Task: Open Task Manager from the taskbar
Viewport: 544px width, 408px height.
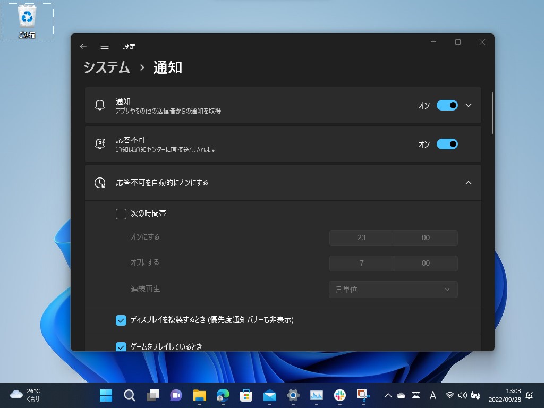Action: [x=316, y=395]
